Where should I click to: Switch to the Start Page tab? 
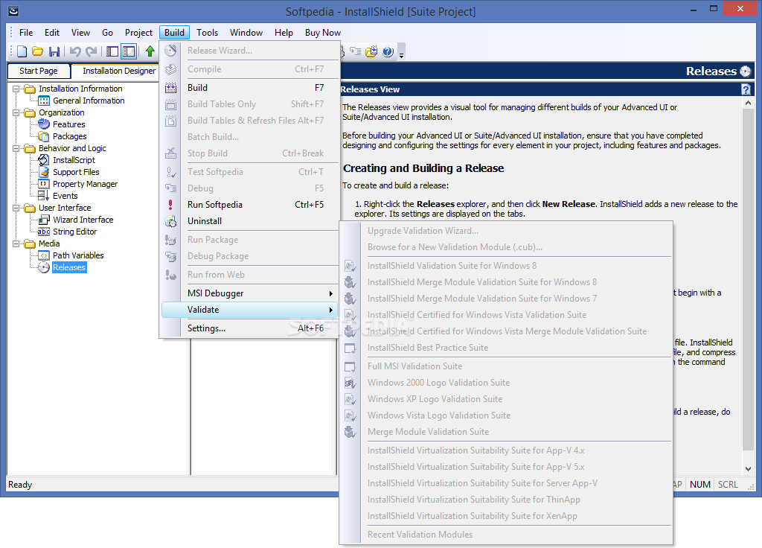click(39, 71)
